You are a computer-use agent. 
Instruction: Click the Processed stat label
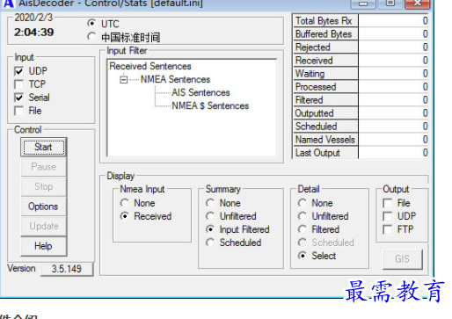[325, 87]
